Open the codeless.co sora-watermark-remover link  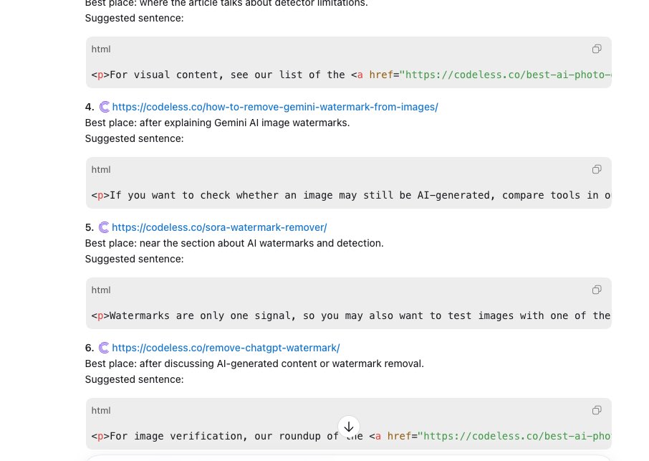[x=219, y=227]
